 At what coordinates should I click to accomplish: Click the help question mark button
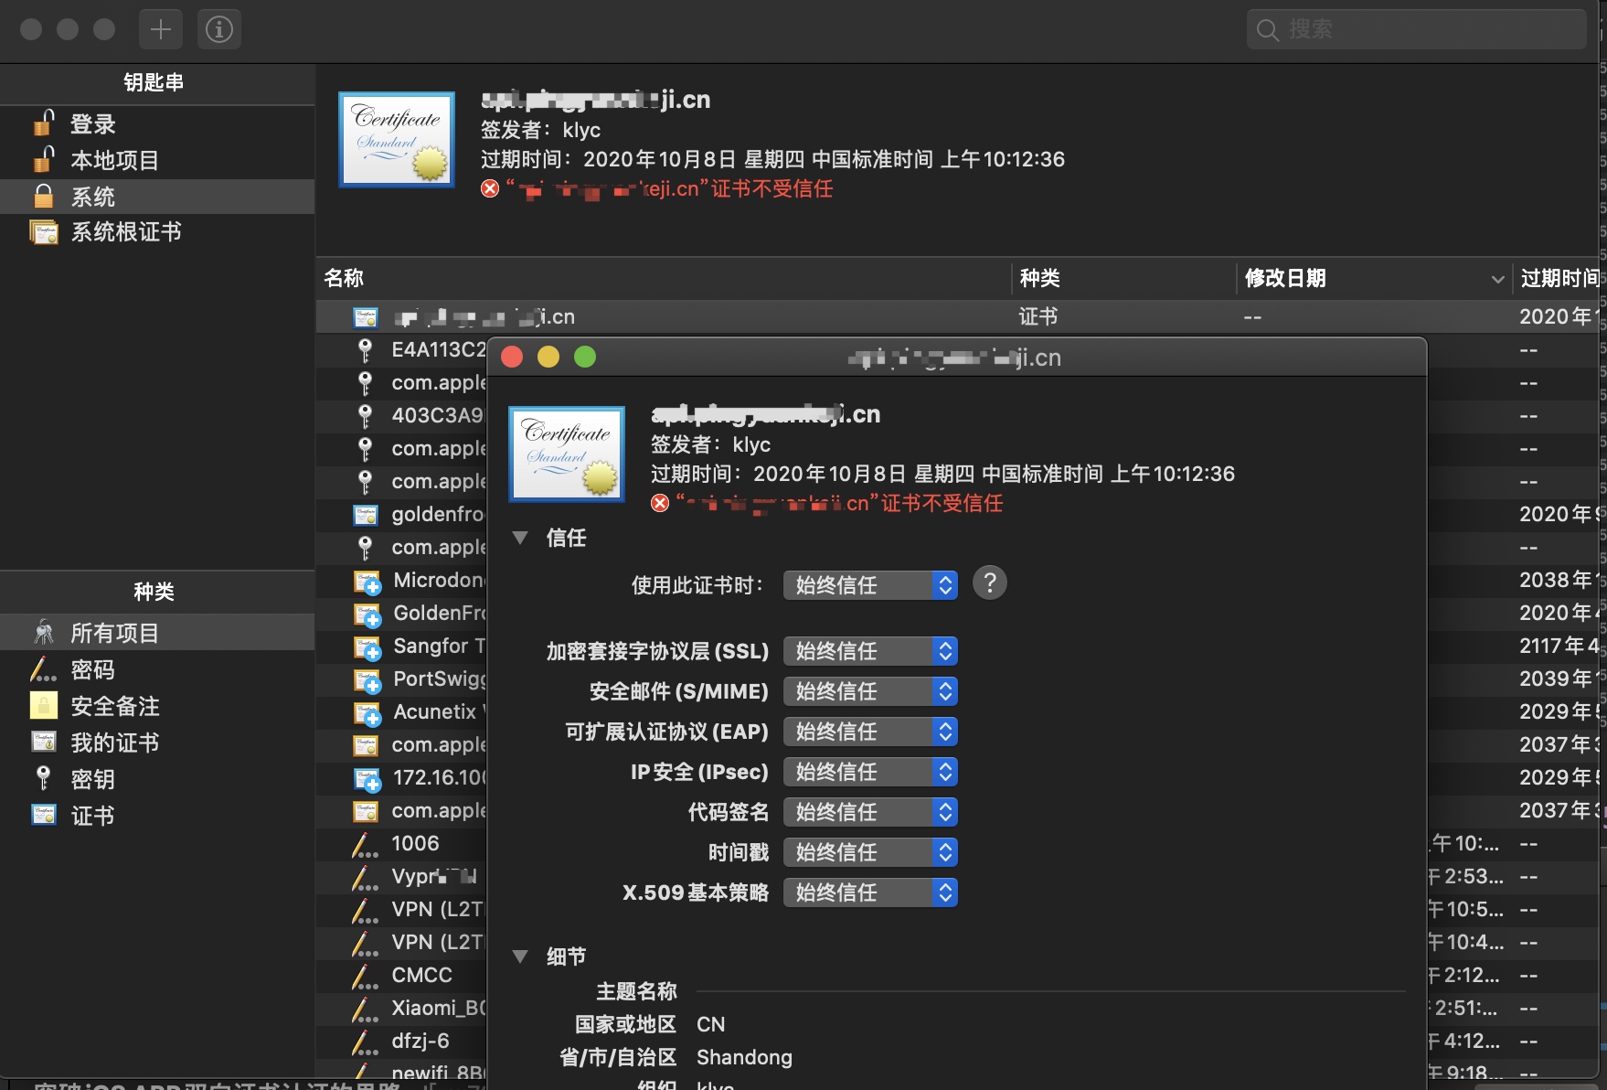(989, 582)
